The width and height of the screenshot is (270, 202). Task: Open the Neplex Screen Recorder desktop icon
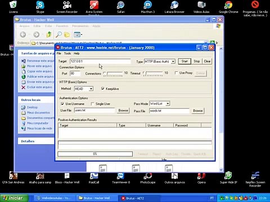pos(255,179)
